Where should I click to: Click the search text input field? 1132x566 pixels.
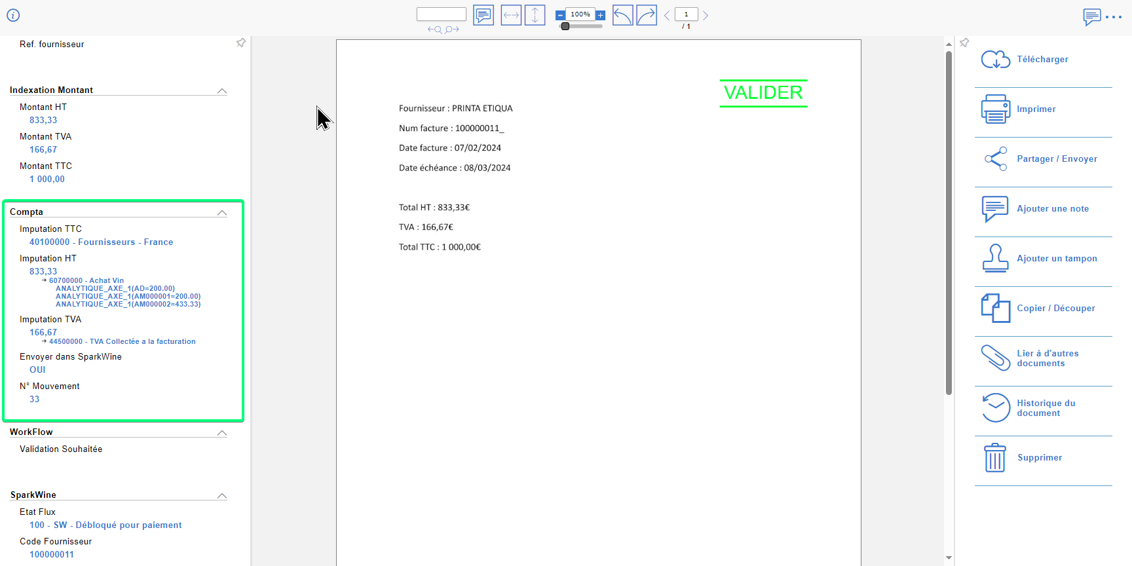tap(441, 14)
